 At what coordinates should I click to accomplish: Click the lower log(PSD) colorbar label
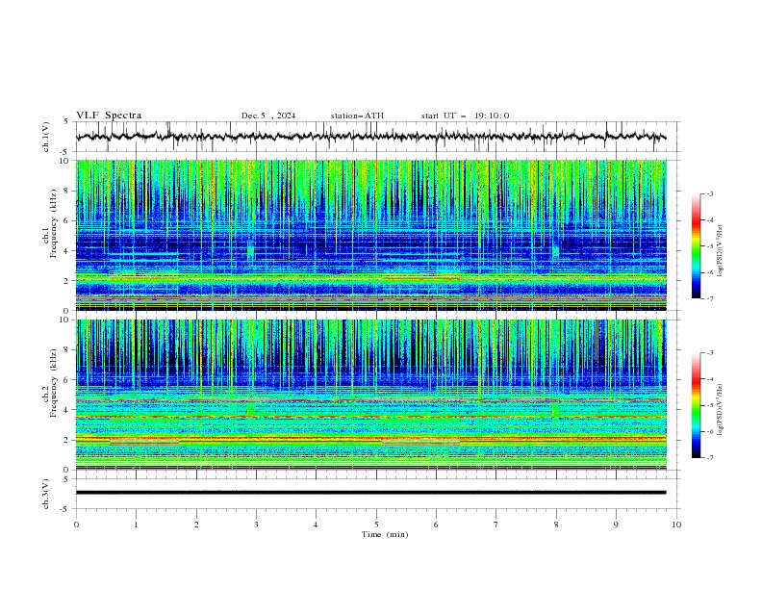(x=721, y=409)
